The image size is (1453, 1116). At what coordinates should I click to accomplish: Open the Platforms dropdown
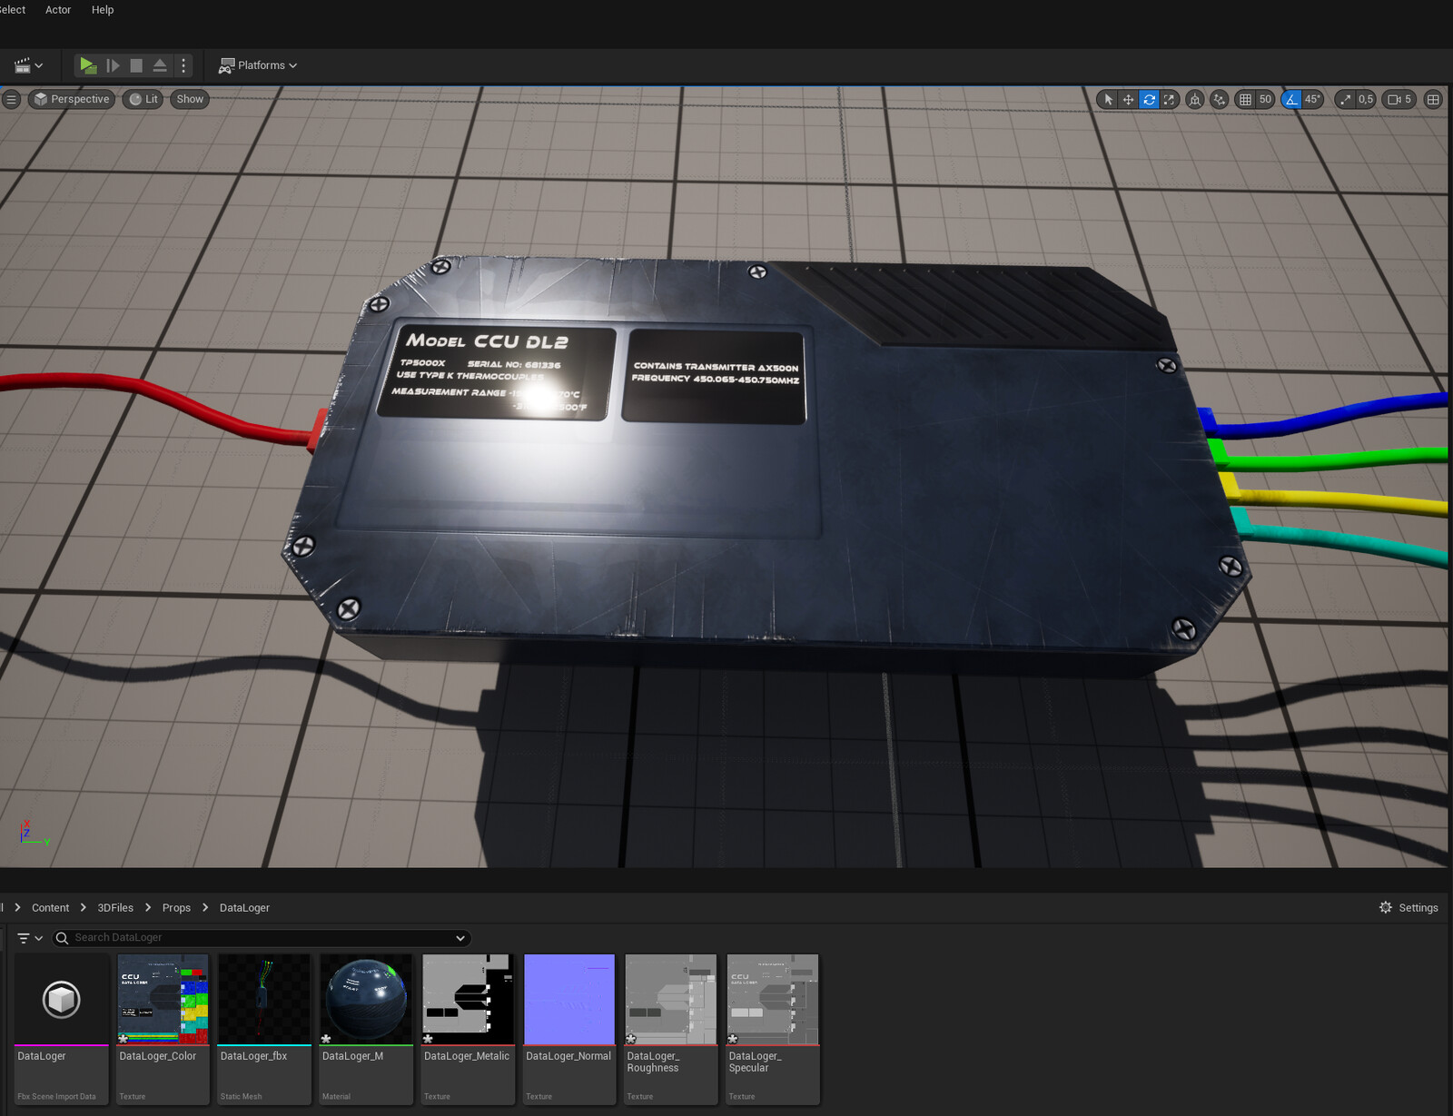pos(258,65)
